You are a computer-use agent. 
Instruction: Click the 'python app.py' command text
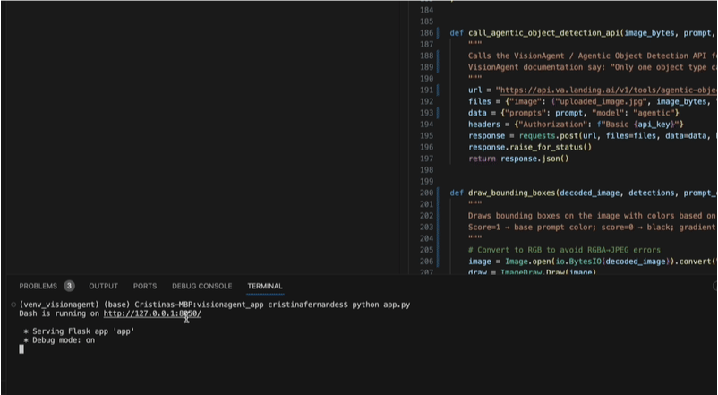[380, 305]
